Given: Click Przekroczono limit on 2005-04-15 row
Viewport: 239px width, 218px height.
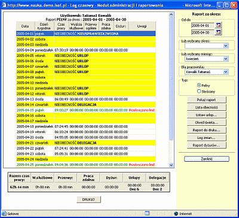Looking at the screenshot, I should pyautogui.click(x=142, y=110).
